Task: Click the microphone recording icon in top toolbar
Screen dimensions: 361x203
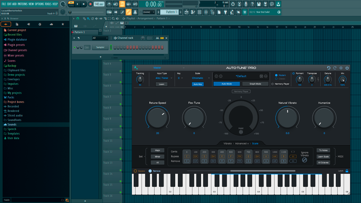Action: tap(246, 4)
